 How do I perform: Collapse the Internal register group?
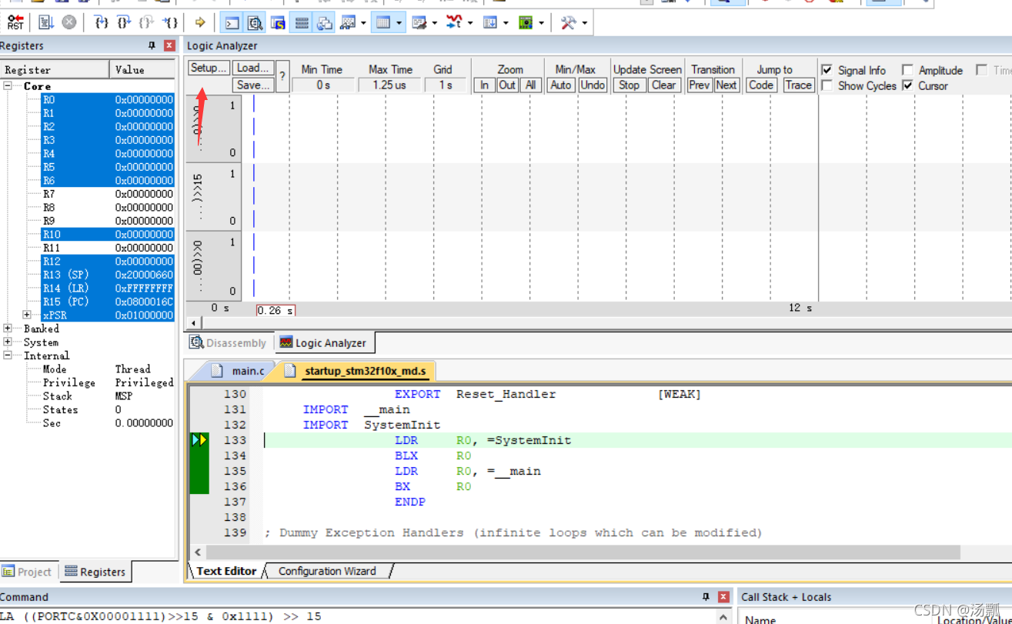coord(8,355)
